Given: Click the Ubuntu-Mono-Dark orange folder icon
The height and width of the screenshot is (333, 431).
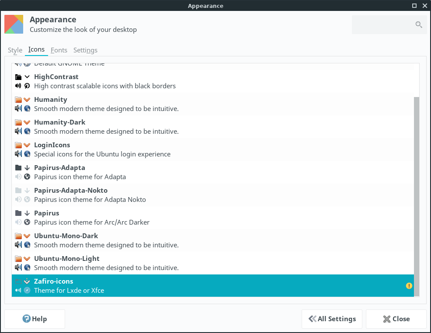Looking at the screenshot, I should coord(18,236).
